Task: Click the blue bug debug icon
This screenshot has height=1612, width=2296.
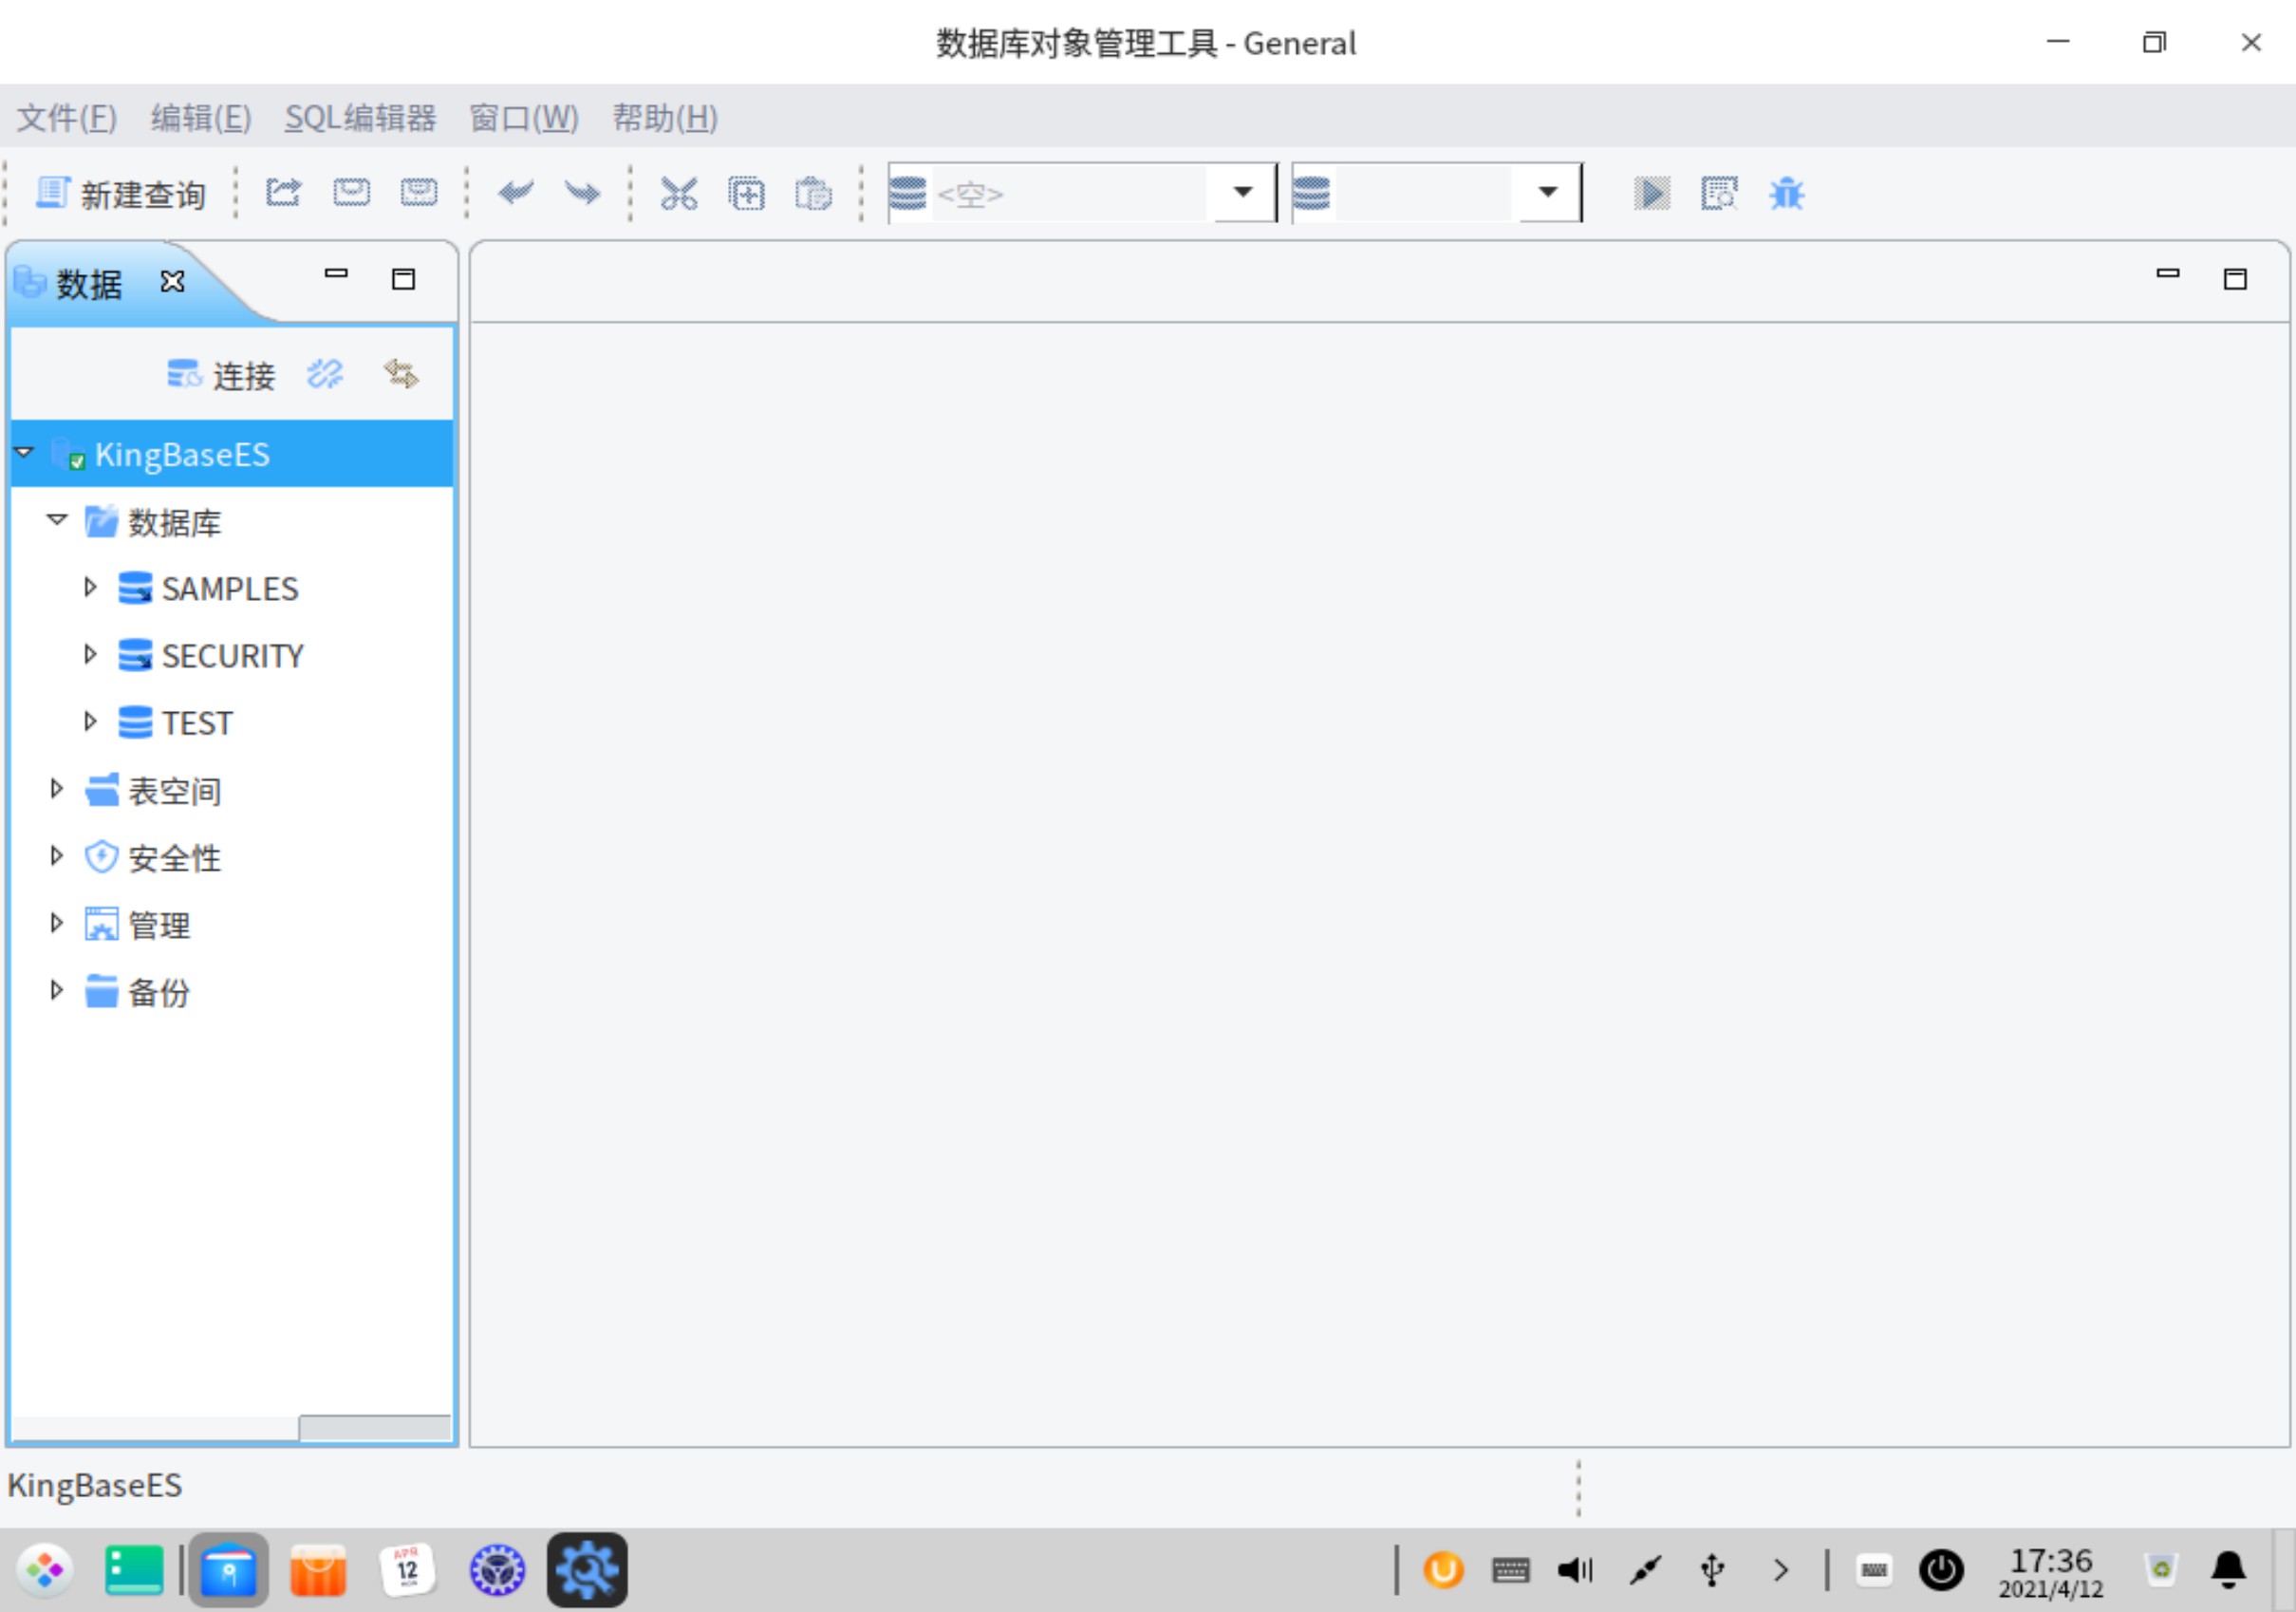Action: [1786, 193]
